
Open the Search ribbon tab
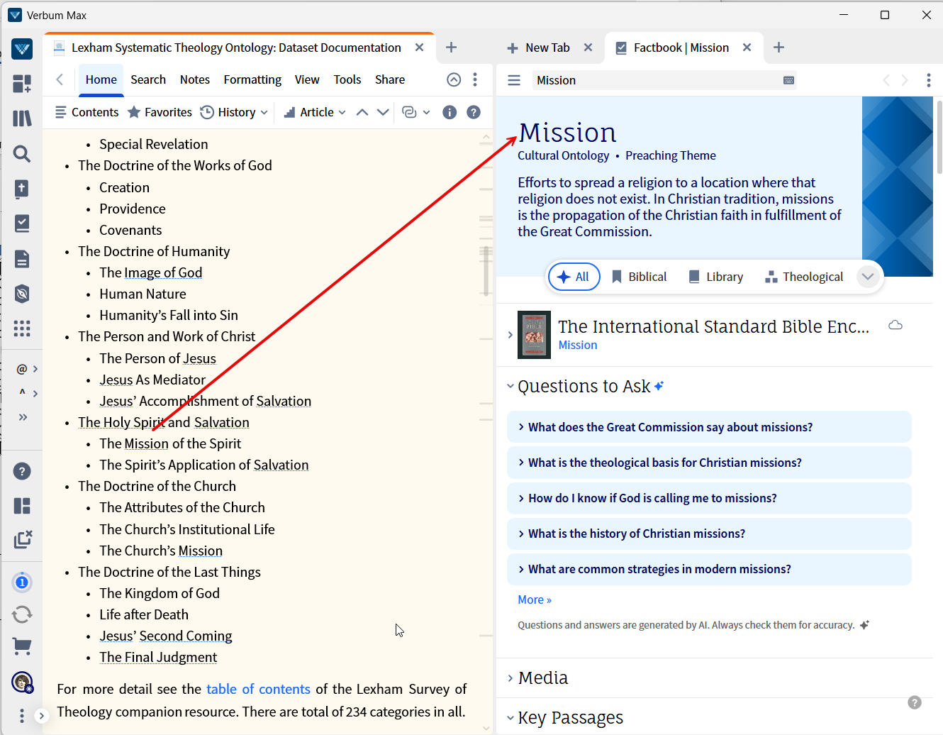pyautogui.click(x=148, y=79)
